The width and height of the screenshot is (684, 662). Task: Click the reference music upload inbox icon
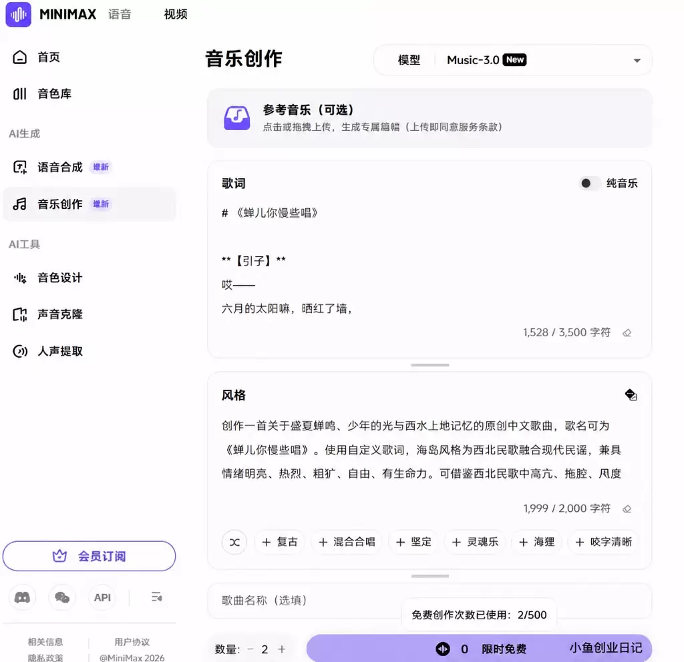pyautogui.click(x=237, y=117)
